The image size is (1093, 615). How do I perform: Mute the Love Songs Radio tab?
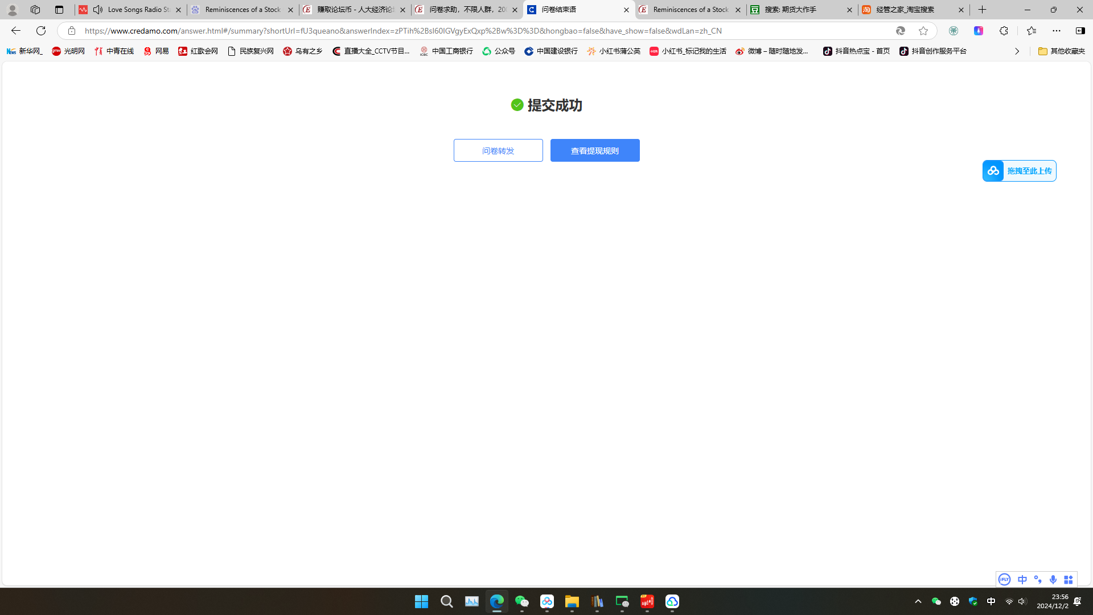point(98,10)
